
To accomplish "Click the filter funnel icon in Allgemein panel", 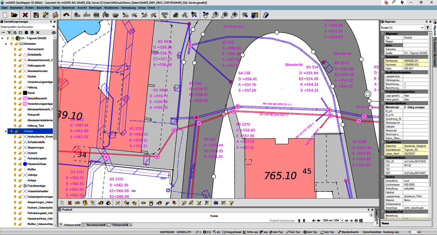I will point(428,28).
